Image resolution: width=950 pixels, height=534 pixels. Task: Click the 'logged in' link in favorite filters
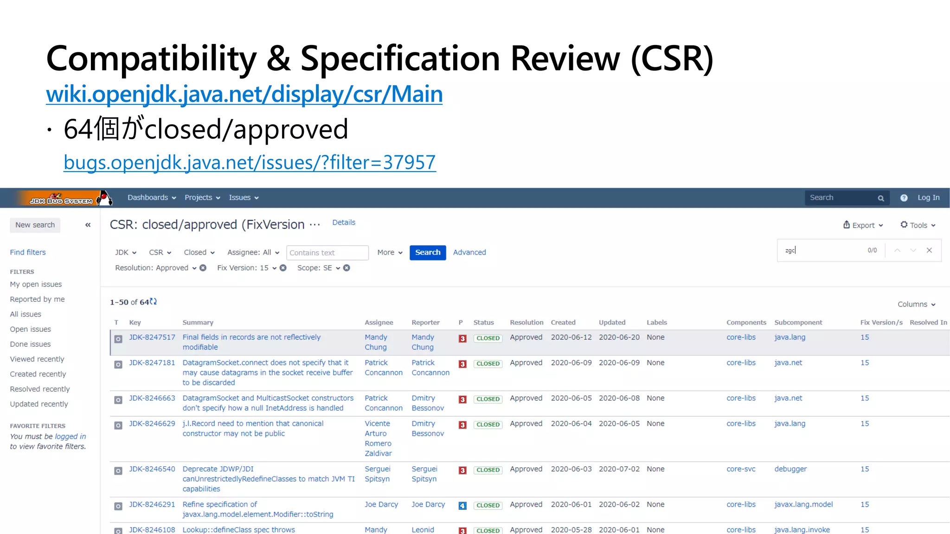pyautogui.click(x=70, y=437)
